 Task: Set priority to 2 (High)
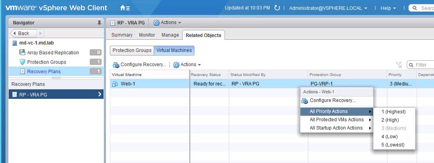(394, 120)
